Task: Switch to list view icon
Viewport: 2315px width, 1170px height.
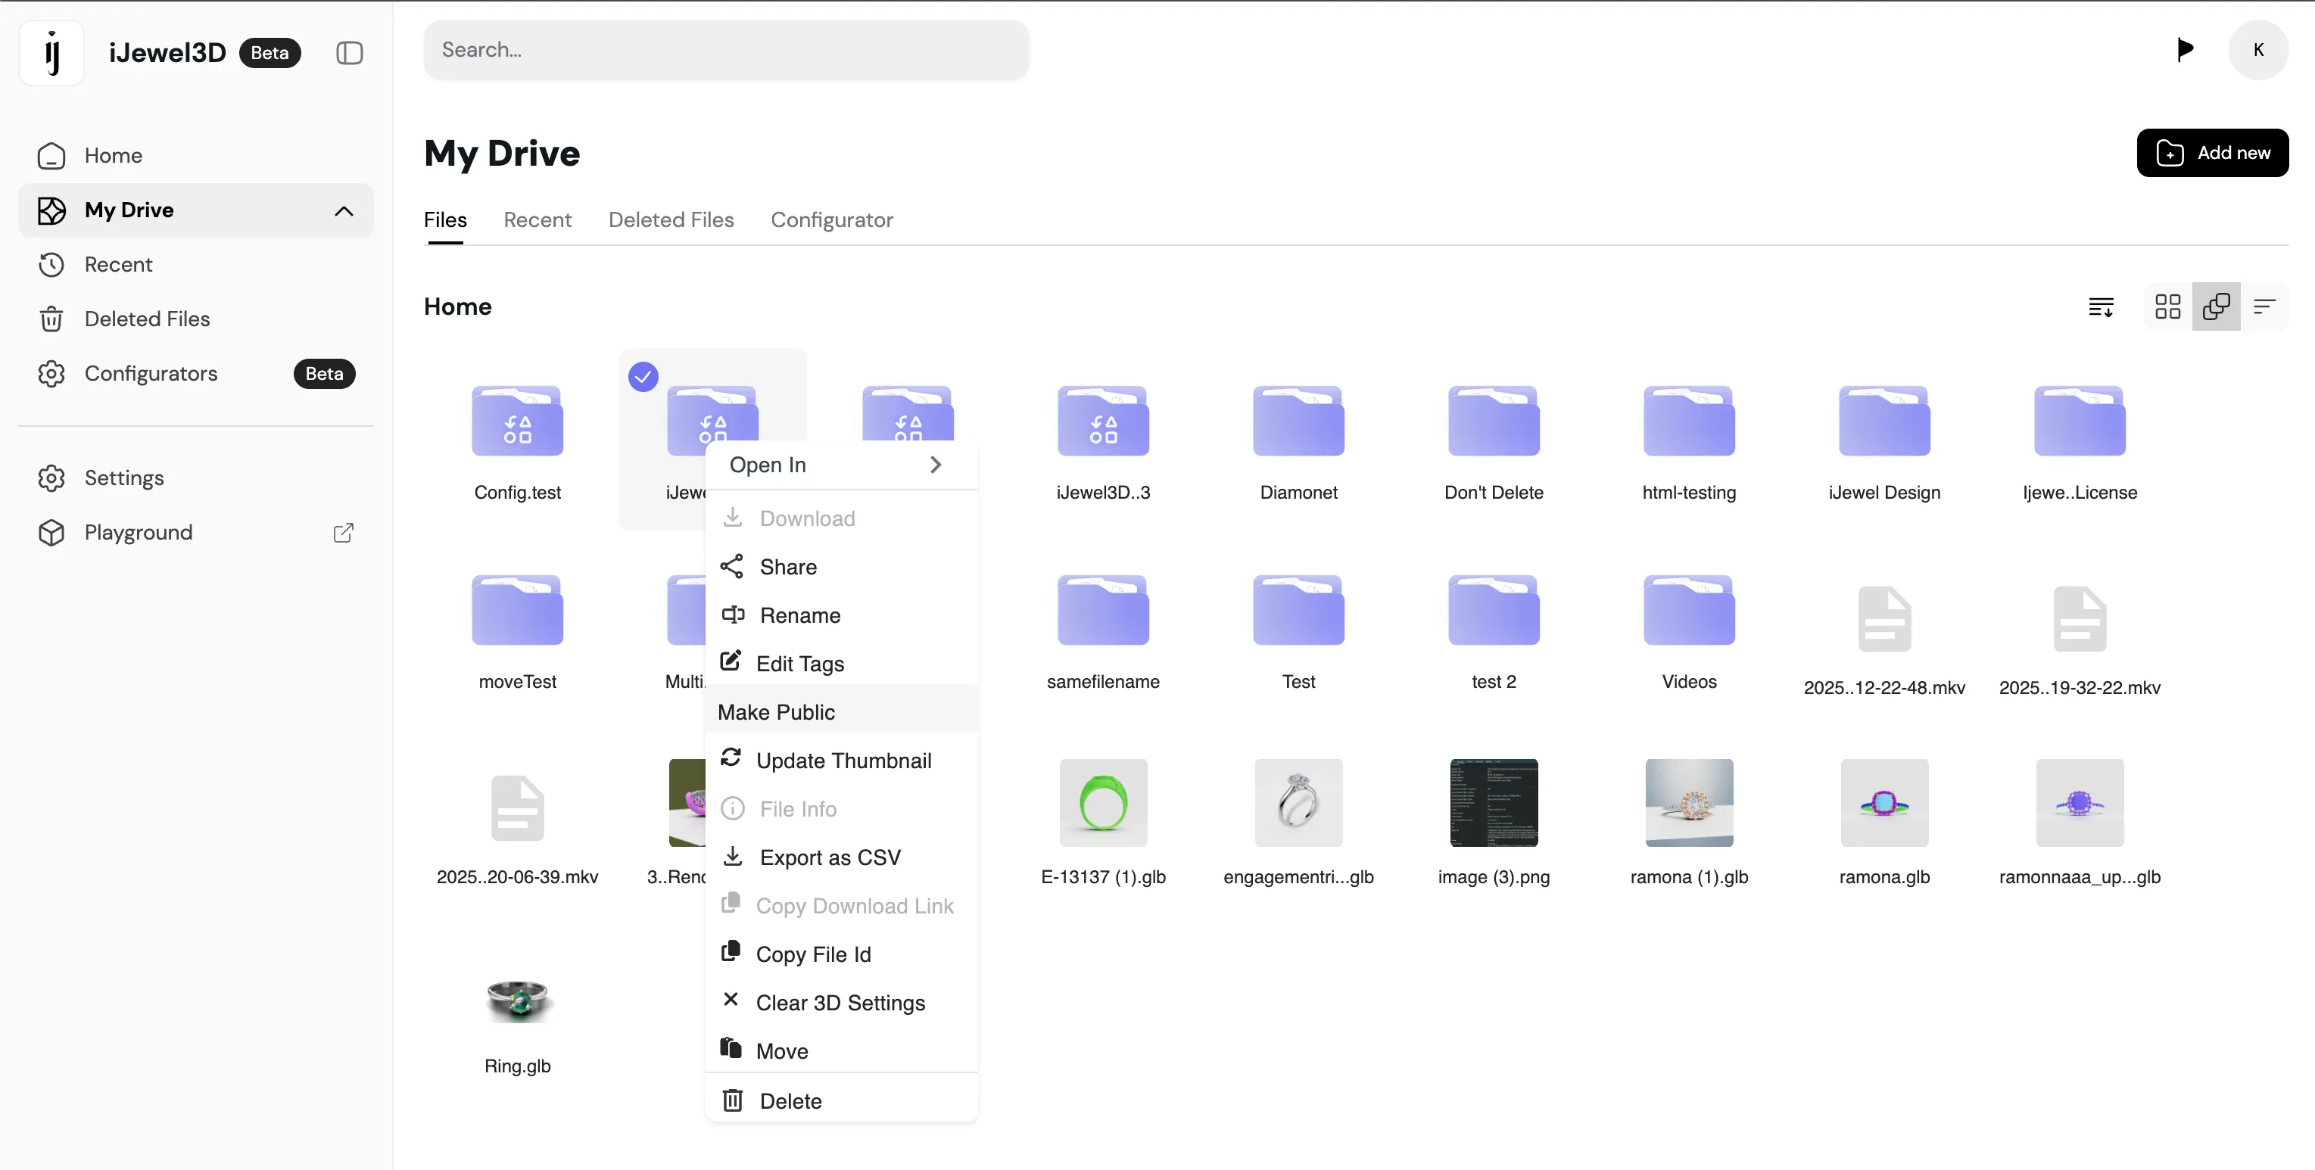Action: (2264, 307)
